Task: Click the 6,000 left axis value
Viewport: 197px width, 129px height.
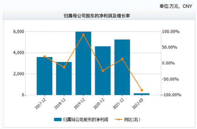Action: 18,32
